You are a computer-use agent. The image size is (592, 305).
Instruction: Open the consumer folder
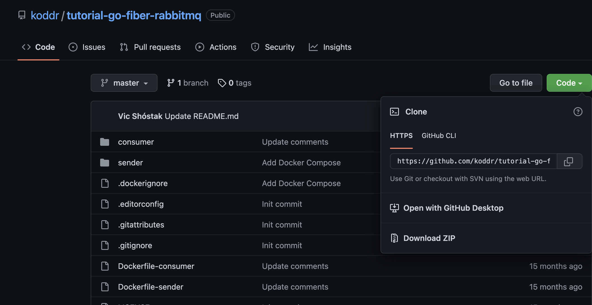tap(136, 142)
